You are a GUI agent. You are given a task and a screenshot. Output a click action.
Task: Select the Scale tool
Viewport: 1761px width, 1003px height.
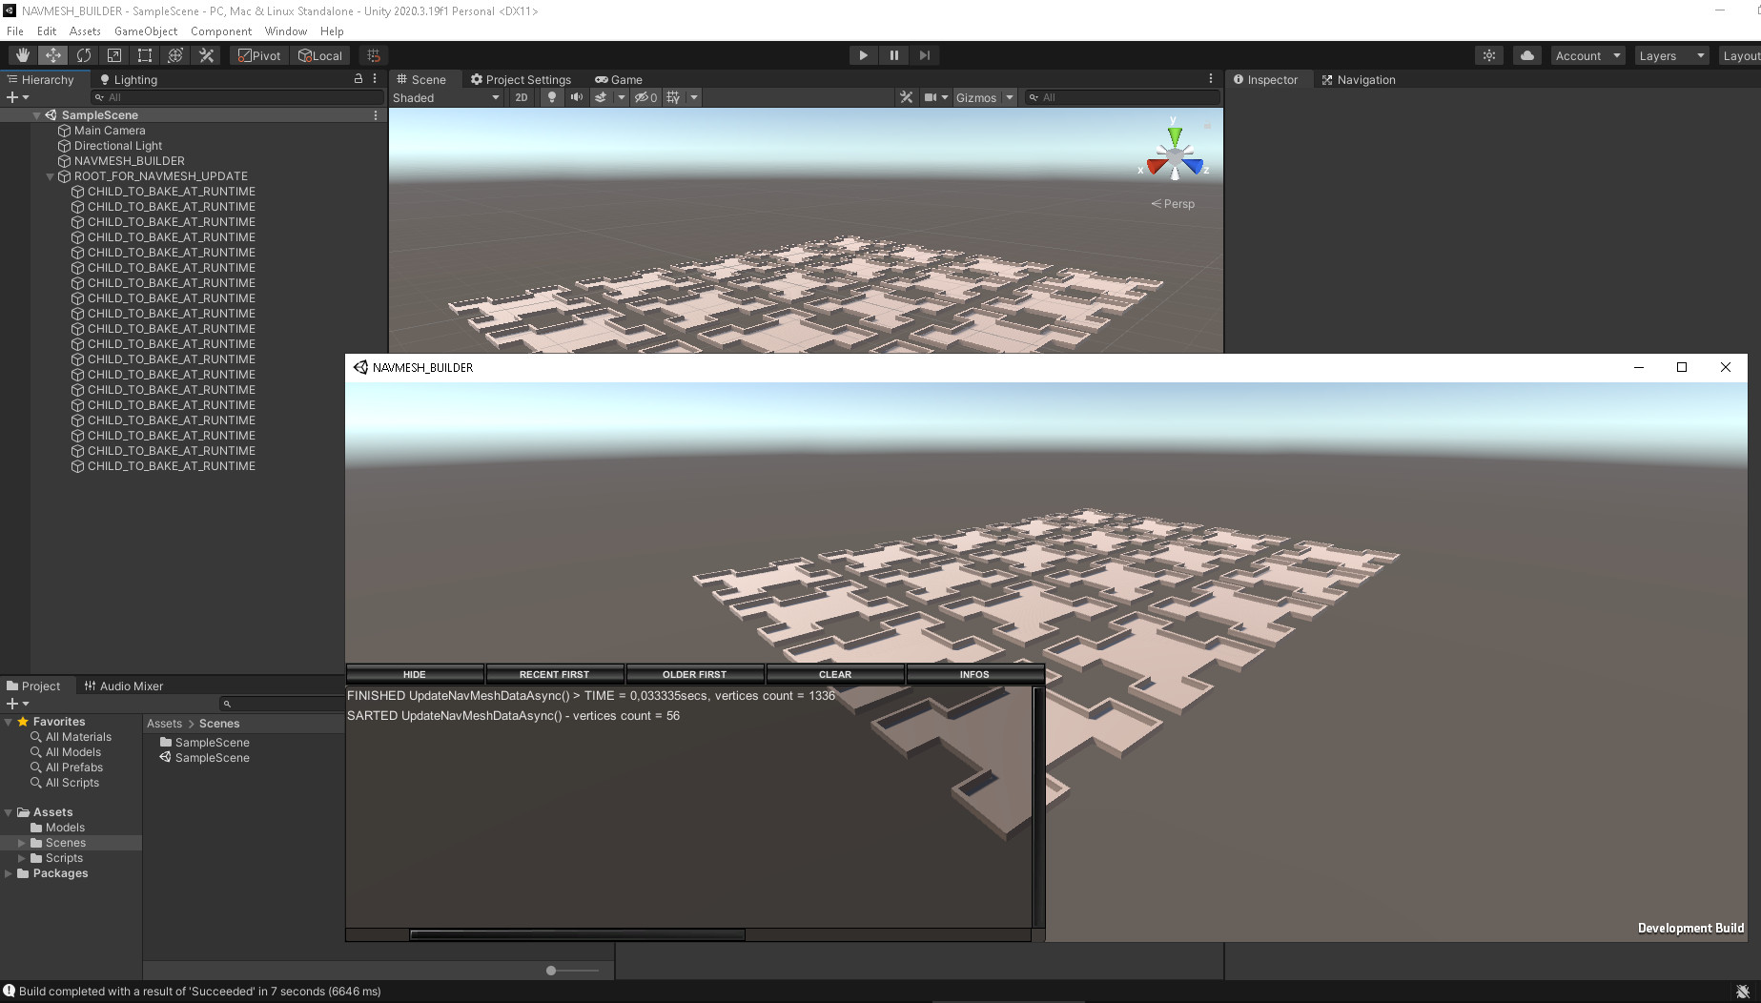tap(113, 54)
